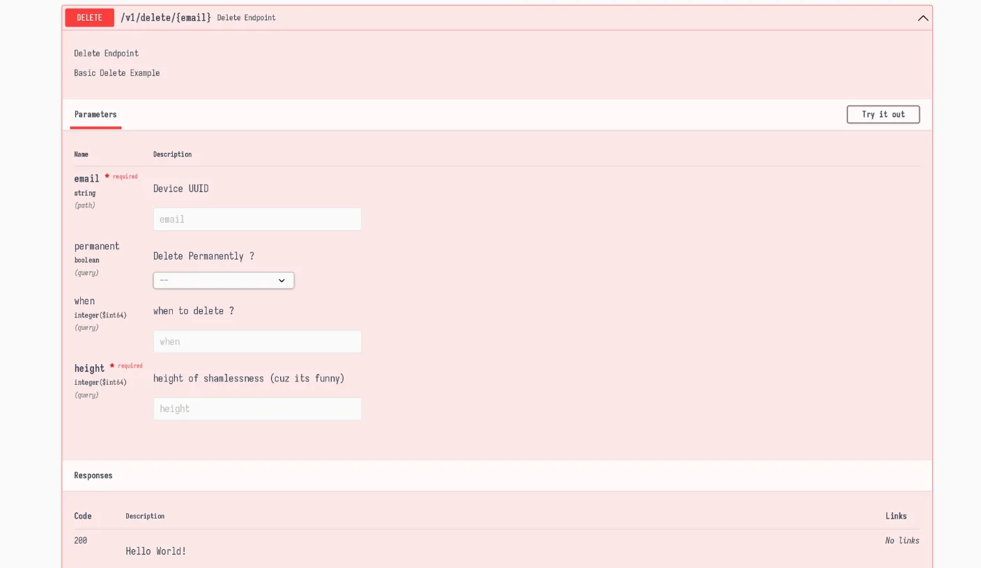
Task: Click the height parameter name
Action: pyautogui.click(x=89, y=368)
